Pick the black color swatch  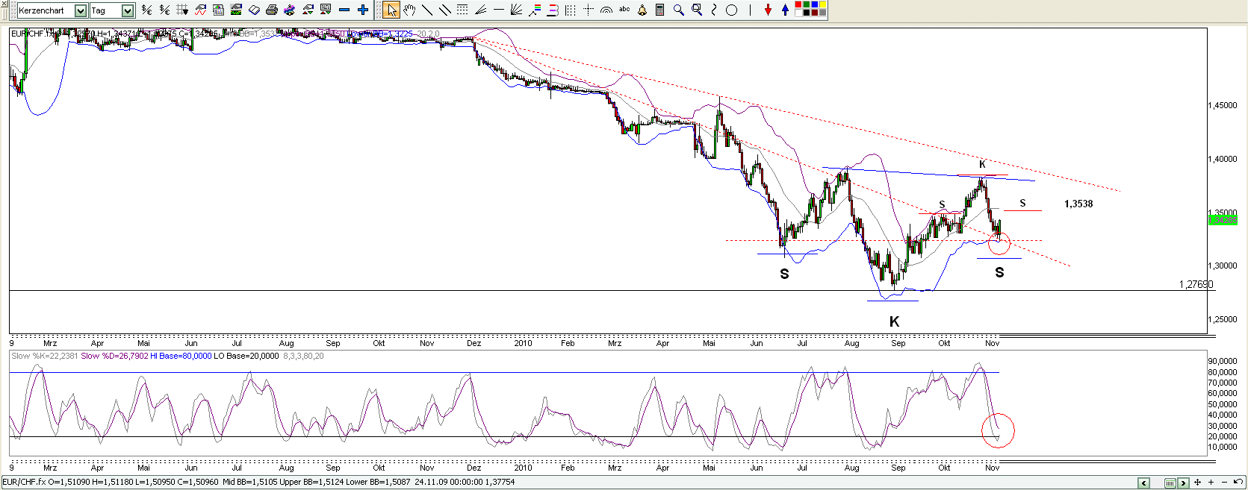(x=807, y=13)
